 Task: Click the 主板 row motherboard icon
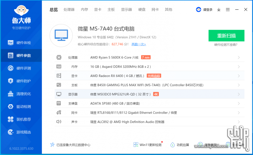[x=59, y=85]
